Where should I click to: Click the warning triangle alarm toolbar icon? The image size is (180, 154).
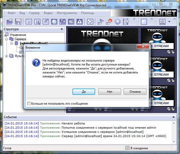click(x=80, y=22)
